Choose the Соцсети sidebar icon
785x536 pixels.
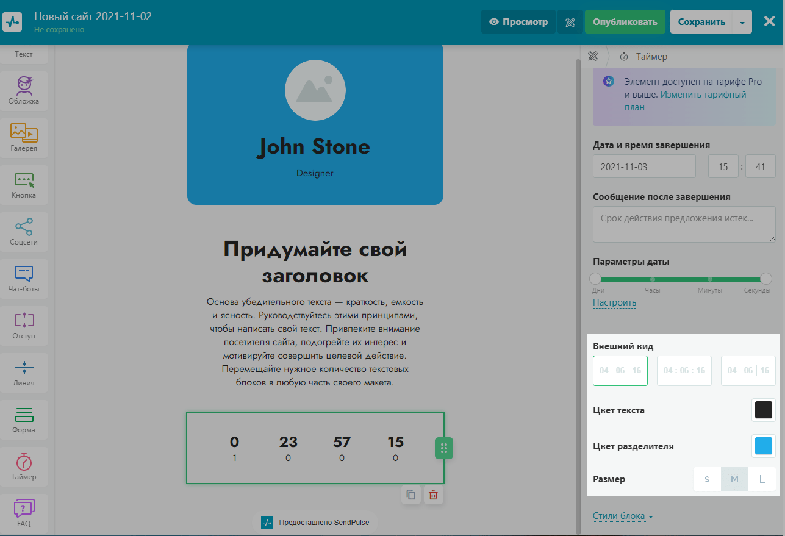24,231
